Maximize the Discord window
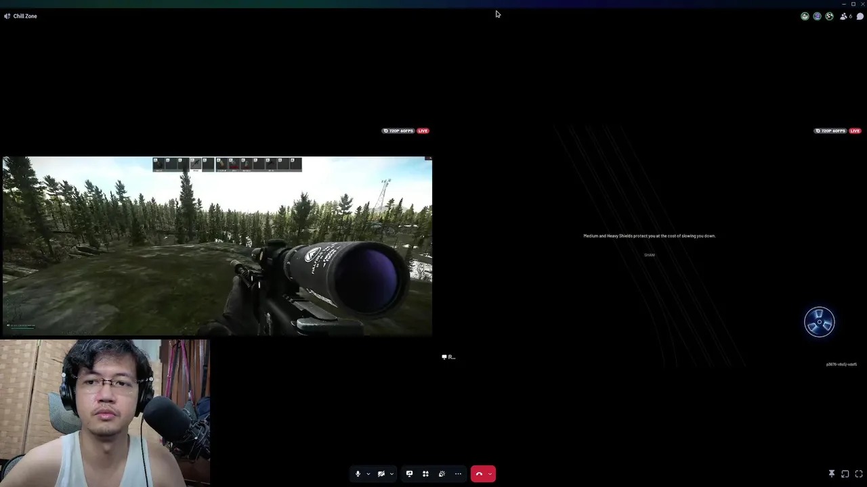 click(853, 4)
